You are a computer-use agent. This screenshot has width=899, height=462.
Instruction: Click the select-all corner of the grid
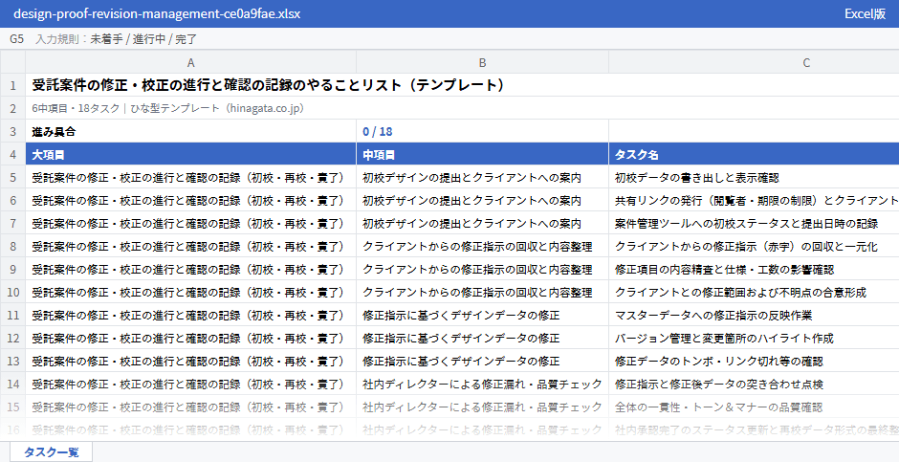pos(12,62)
